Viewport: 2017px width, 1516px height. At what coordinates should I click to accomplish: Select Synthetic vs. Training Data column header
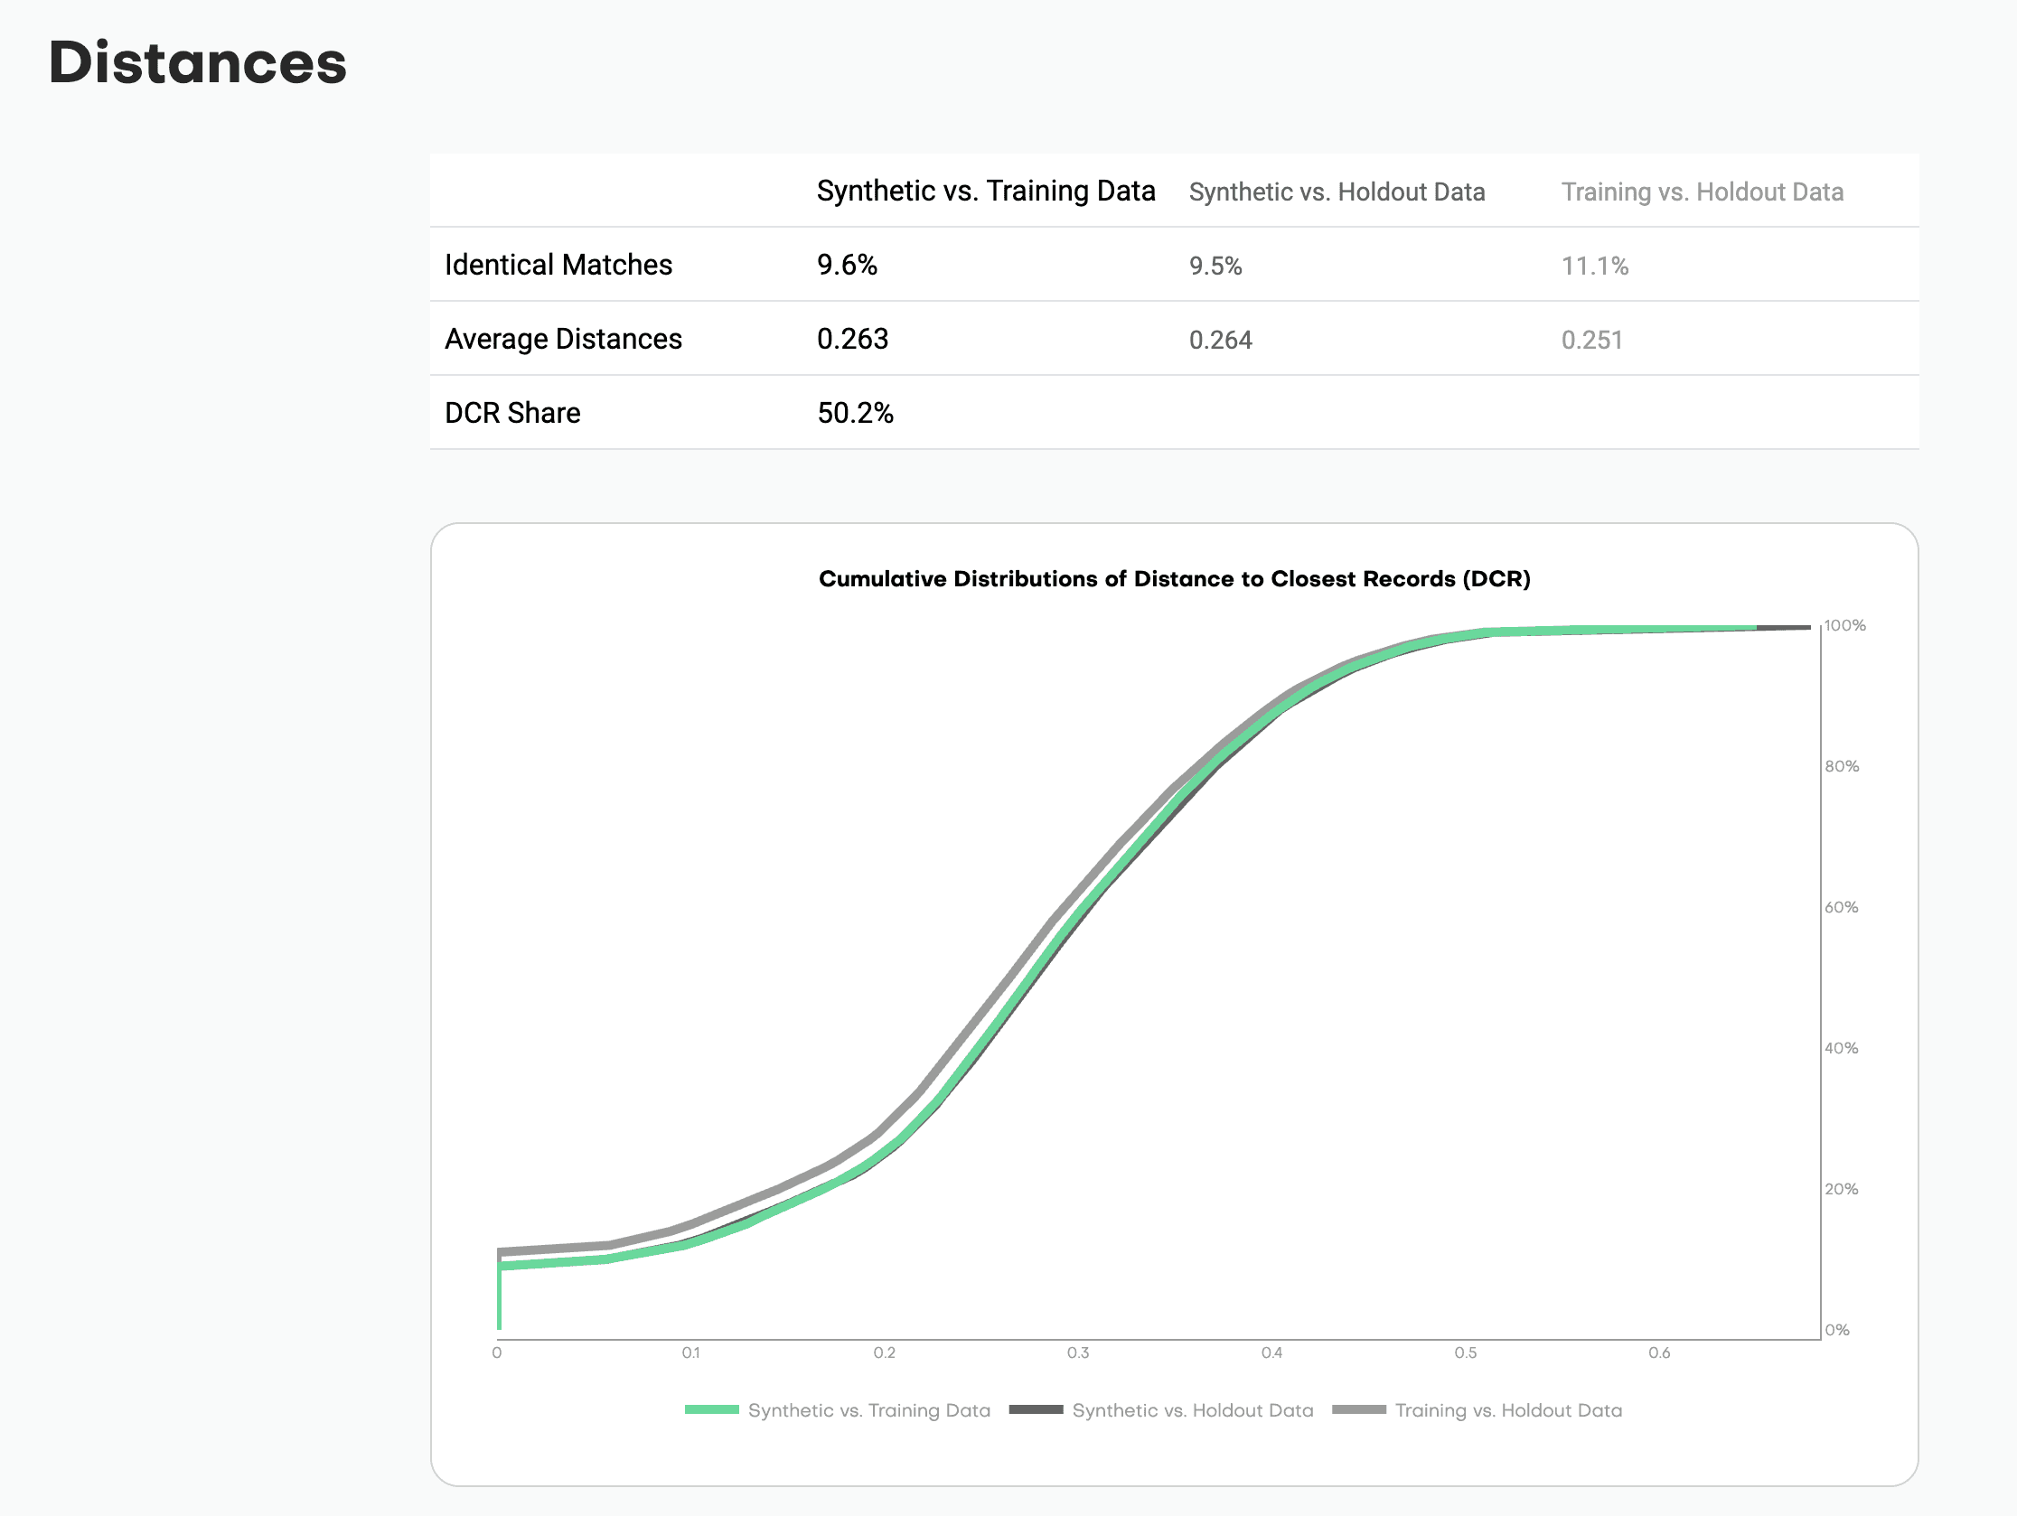point(985,192)
